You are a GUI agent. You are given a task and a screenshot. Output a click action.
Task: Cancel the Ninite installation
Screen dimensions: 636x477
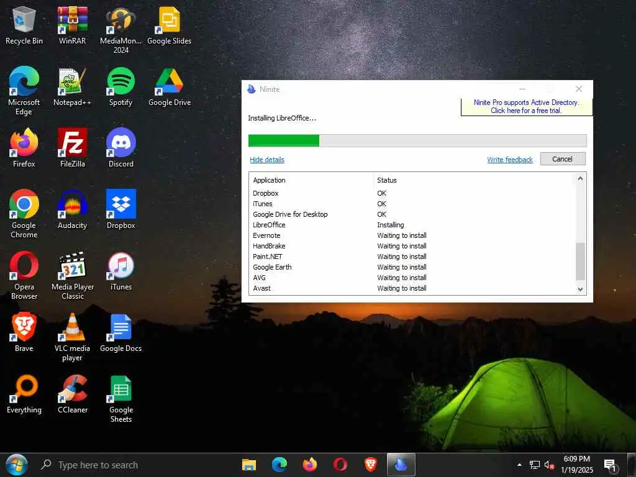click(x=563, y=159)
